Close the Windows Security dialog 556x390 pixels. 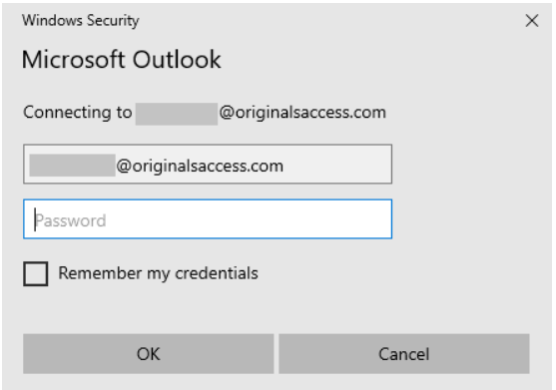click(x=532, y=21)
